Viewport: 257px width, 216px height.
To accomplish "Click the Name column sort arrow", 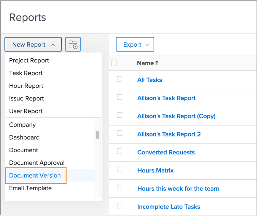I will point(157,63).
